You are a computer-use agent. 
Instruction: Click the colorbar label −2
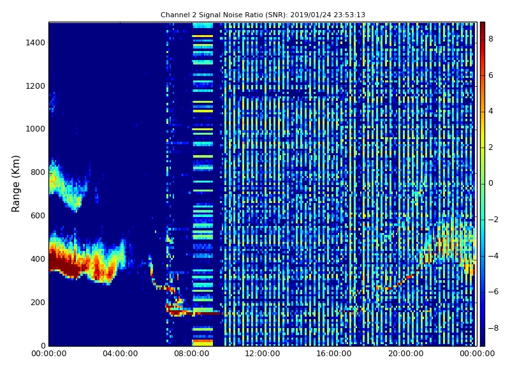point(493,220)
